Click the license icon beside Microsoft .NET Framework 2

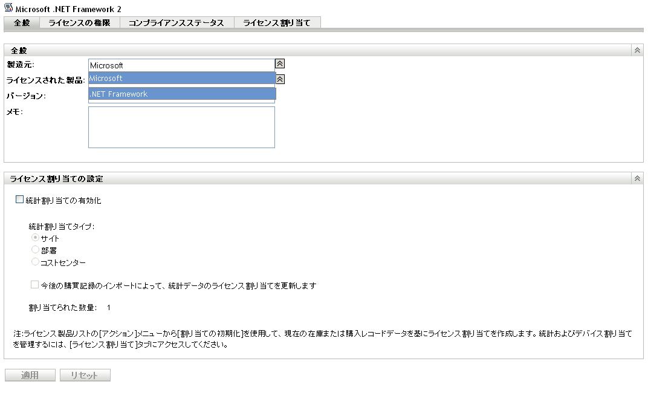[x=8, y=7]
